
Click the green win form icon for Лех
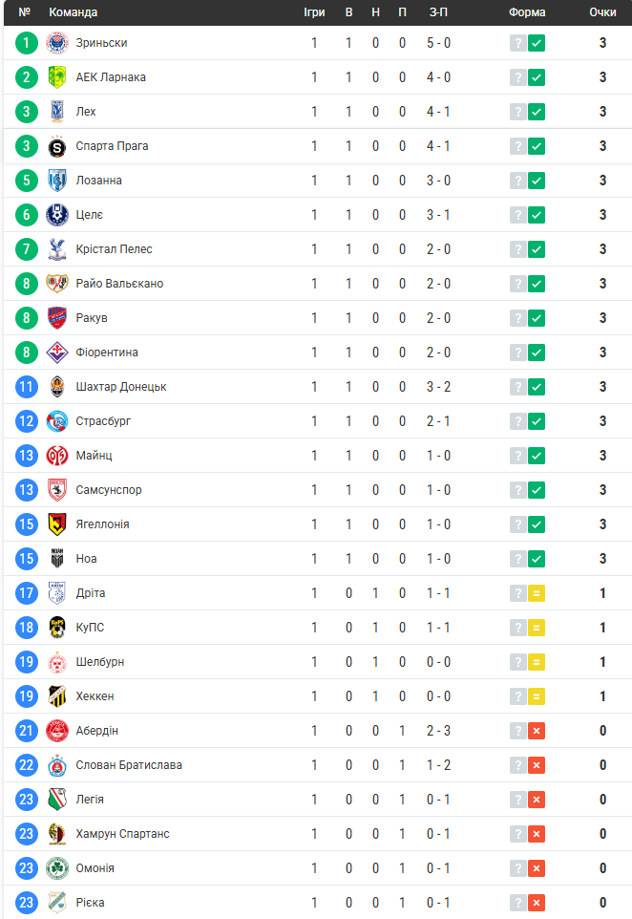tap(537, 112)
